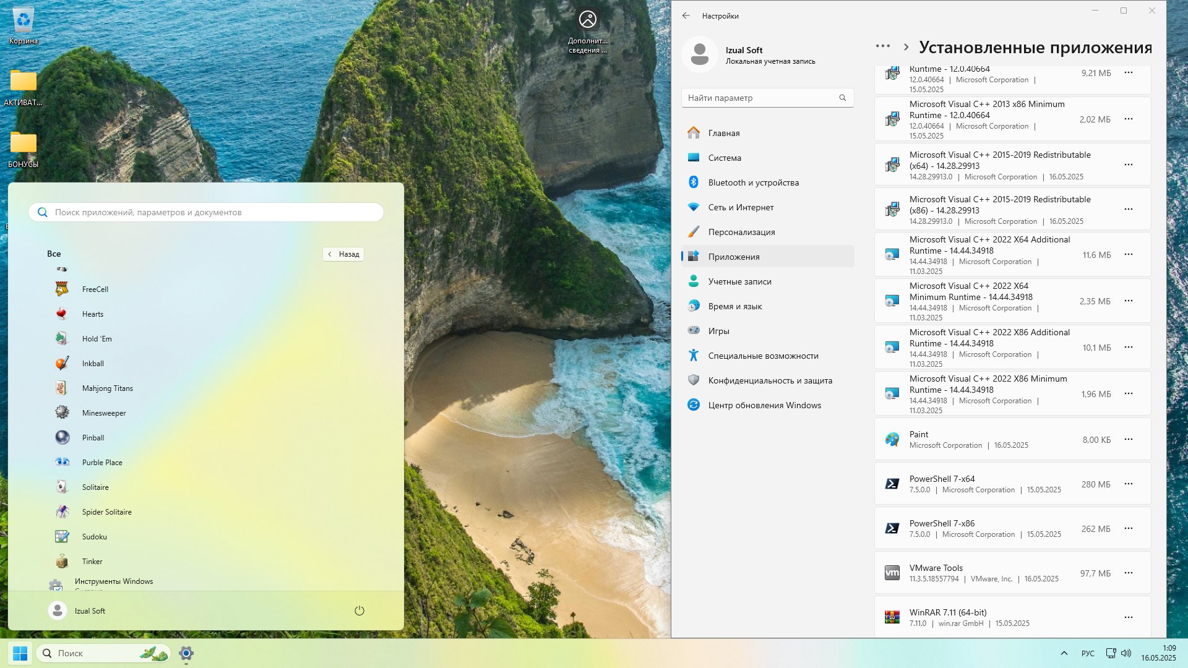Open Сеть и Интернет section
Screen dimensions: 1188x668
768,207
